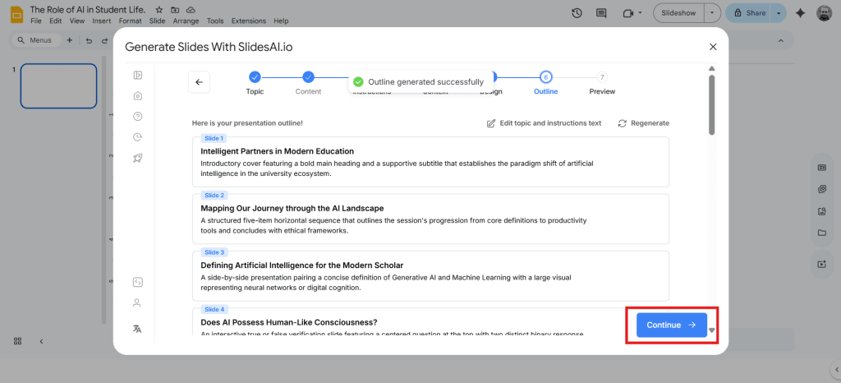
Task: Open the comments icon in top bar
Action: pyautogui.click(x=601, y=13)
